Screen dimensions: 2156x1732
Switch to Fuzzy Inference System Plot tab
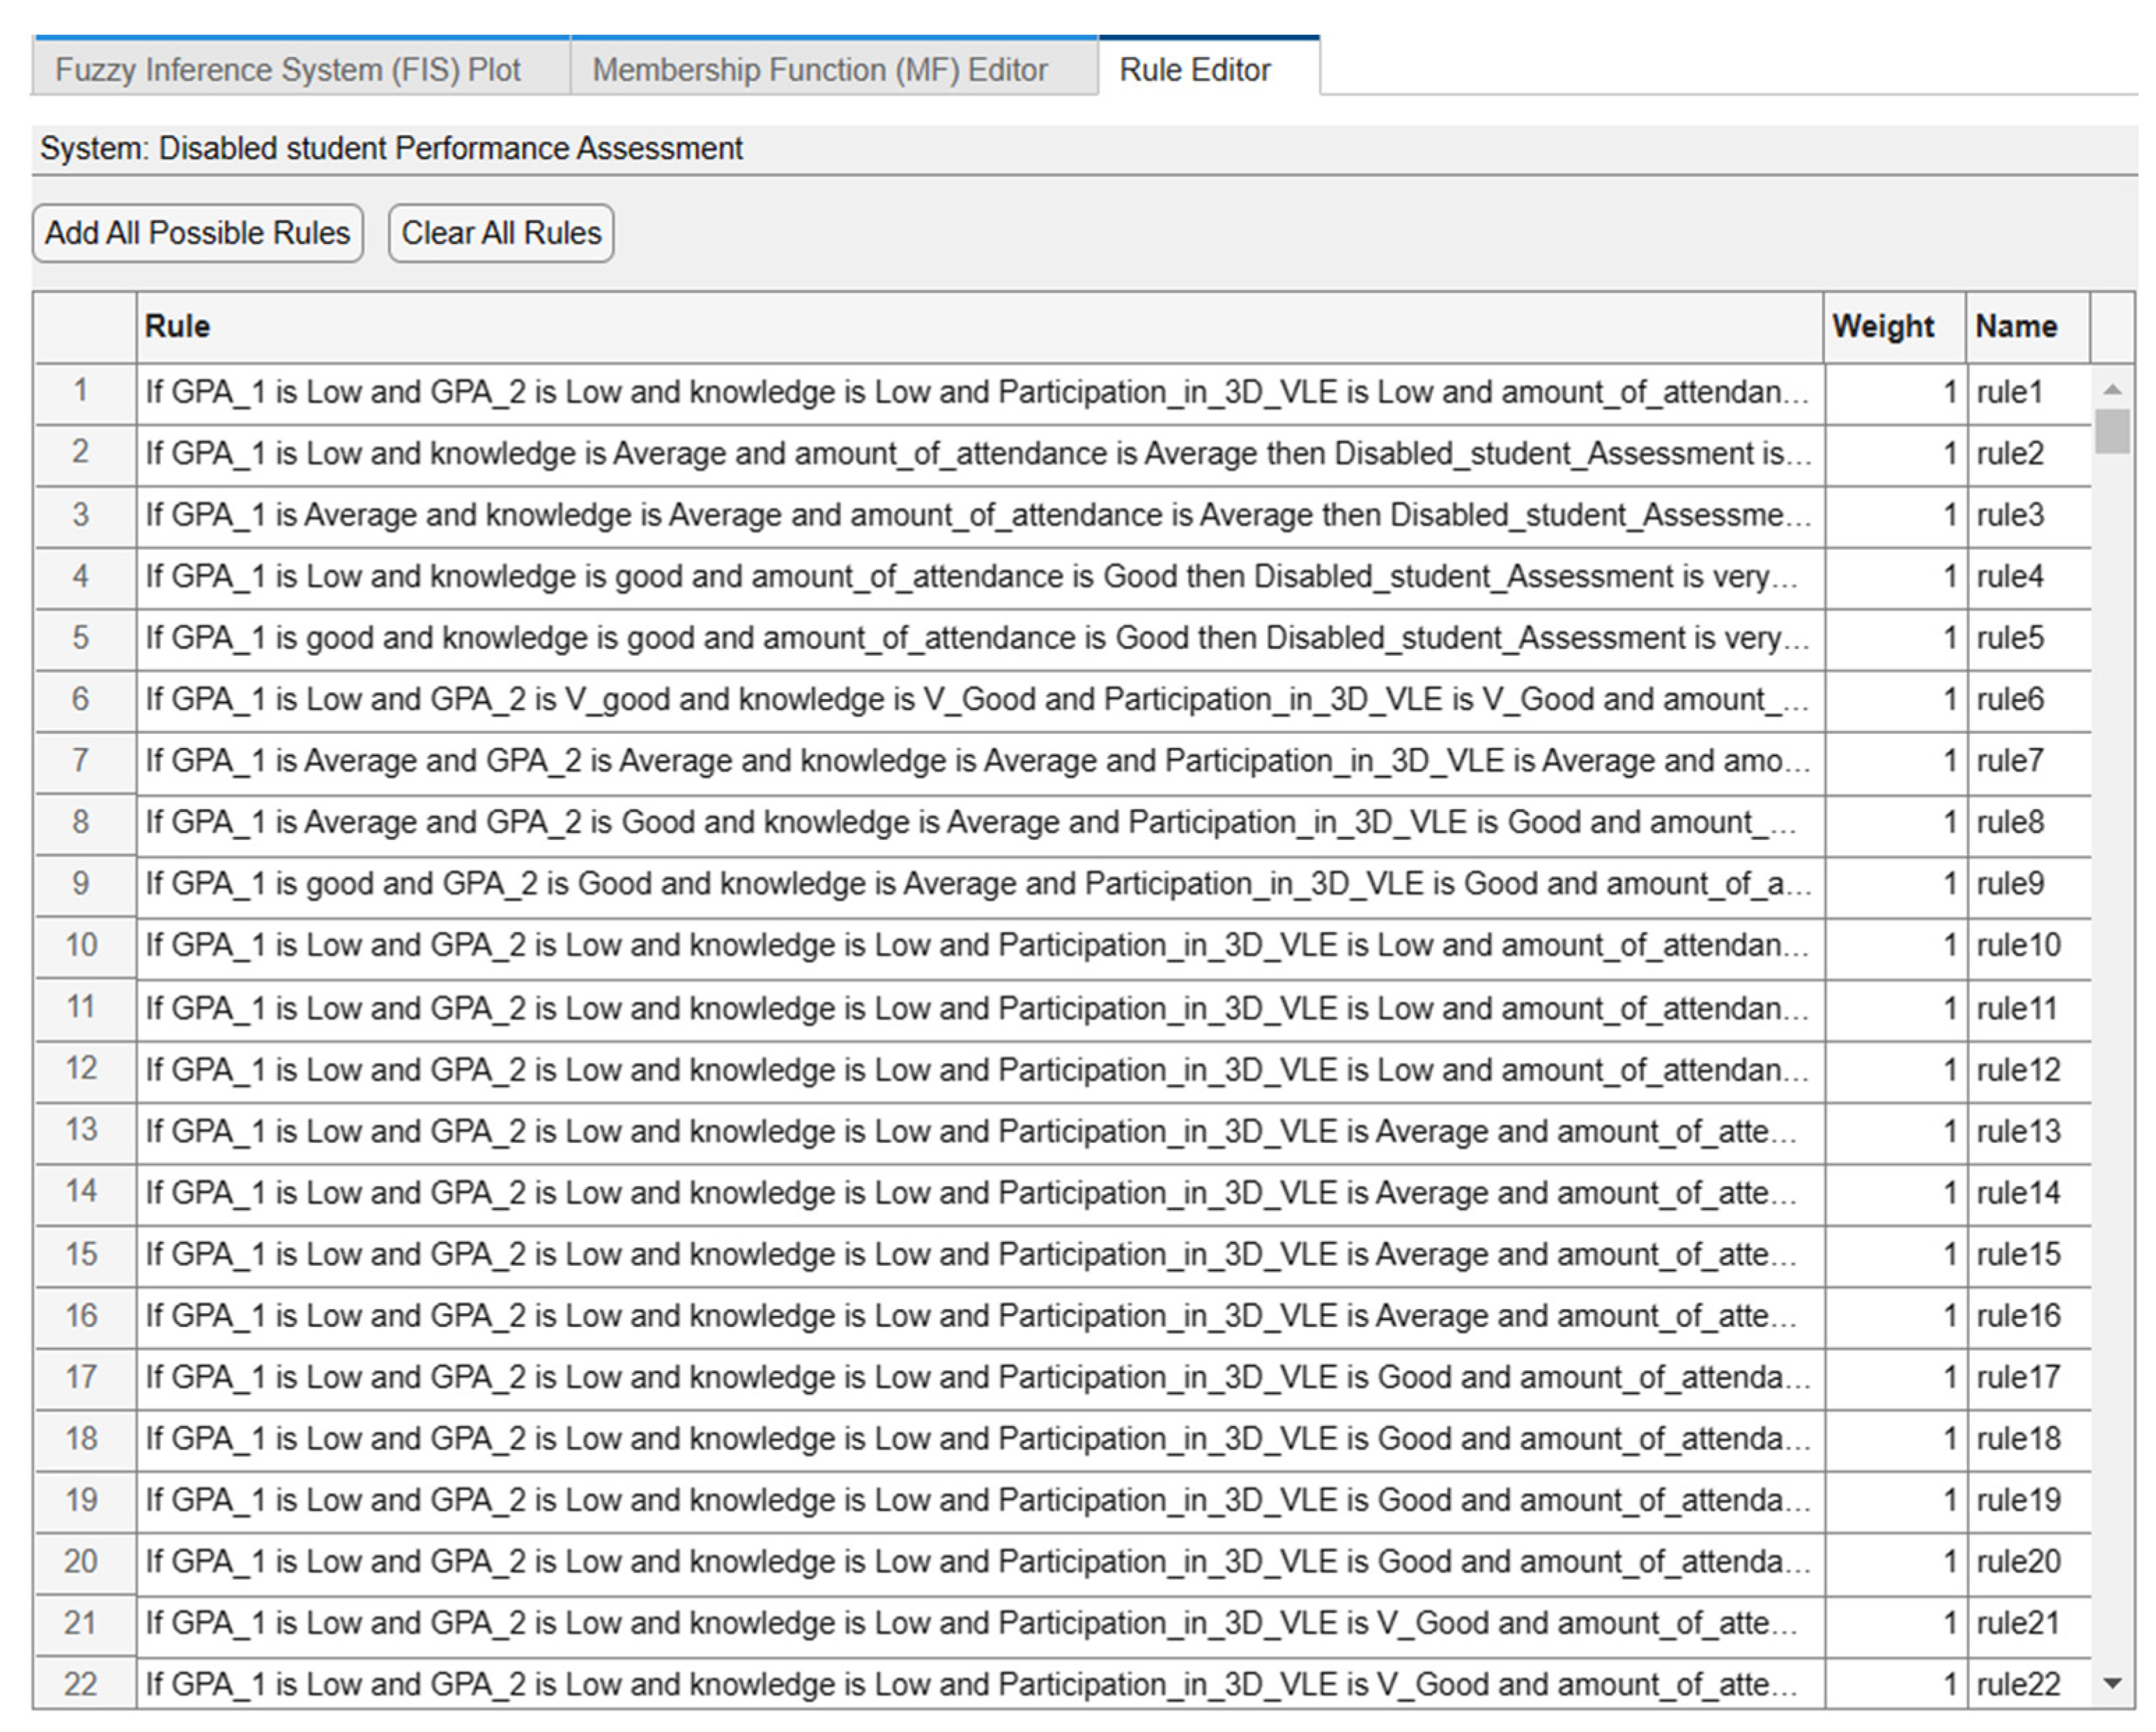click(288, 70)
